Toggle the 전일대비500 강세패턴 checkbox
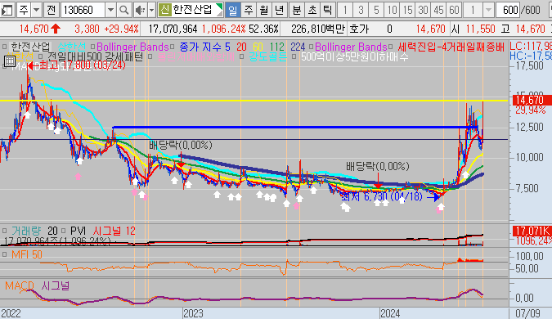 click(x=41, y=56)
